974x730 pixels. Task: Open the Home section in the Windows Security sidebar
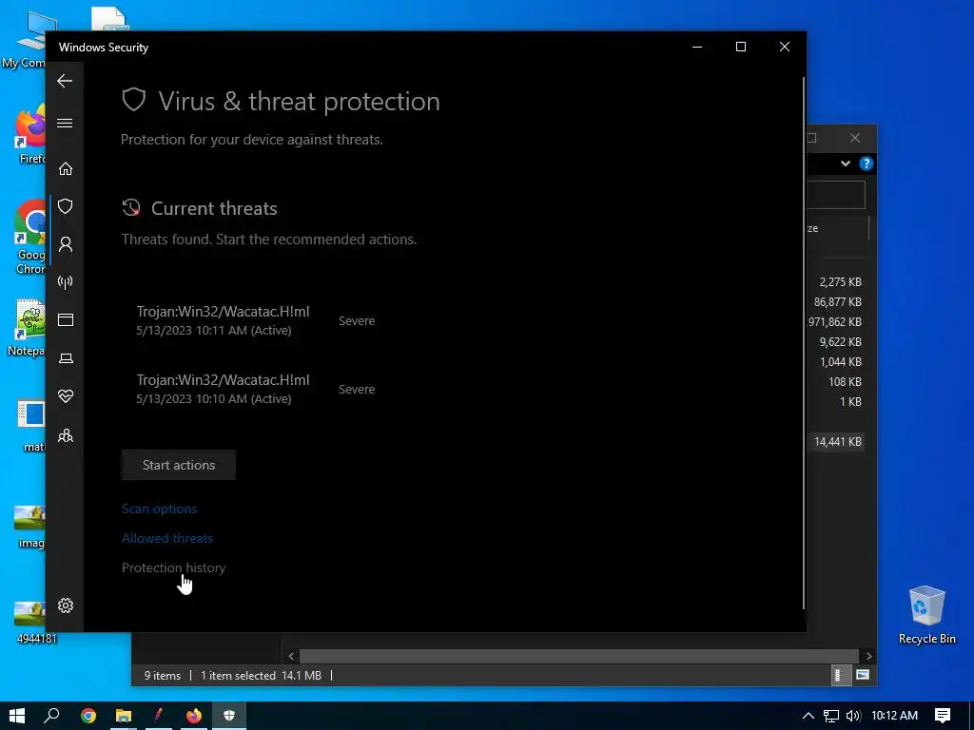coord(66,169)
